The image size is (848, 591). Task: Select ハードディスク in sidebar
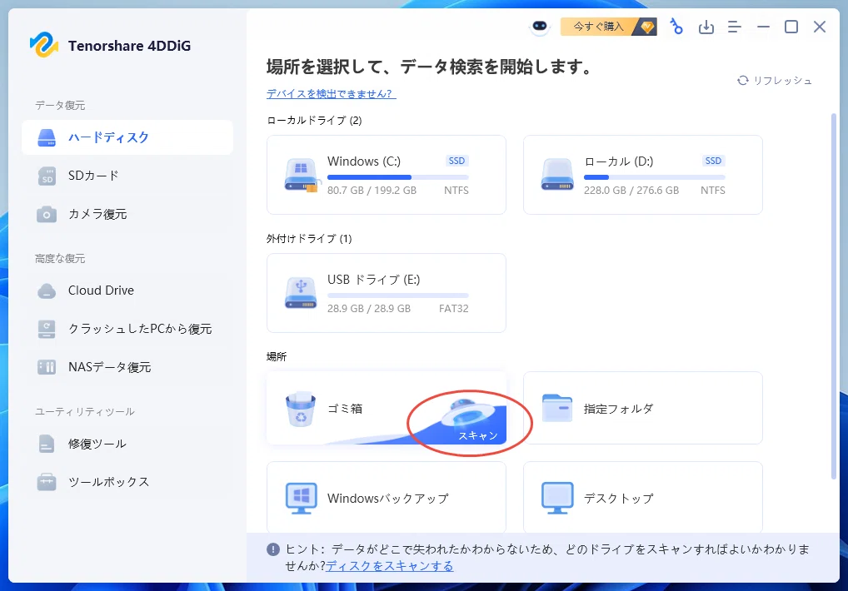127,137
